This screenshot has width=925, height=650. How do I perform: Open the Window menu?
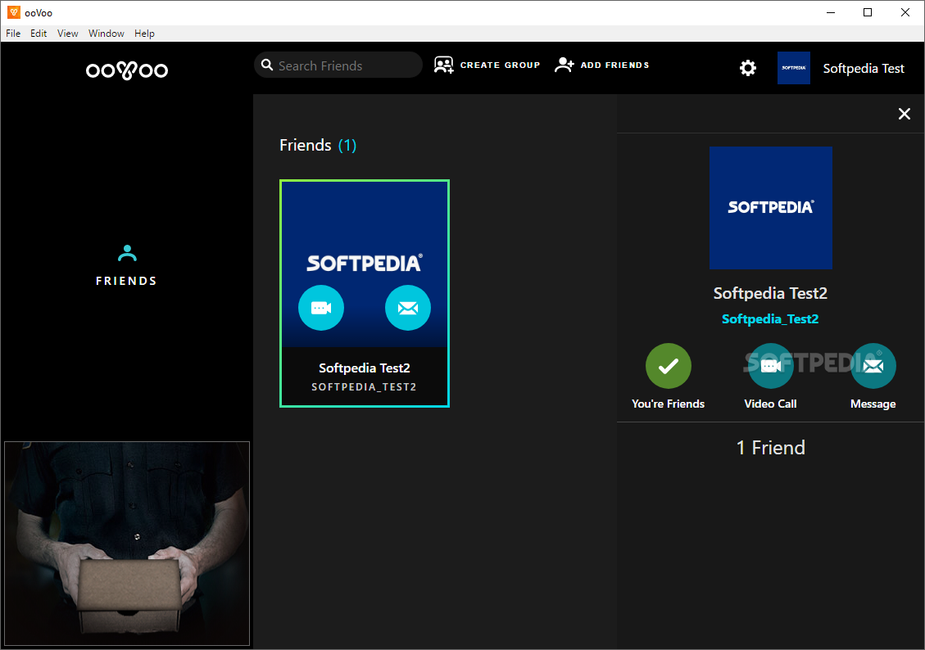pyautogui.click(x=107, y=34)
